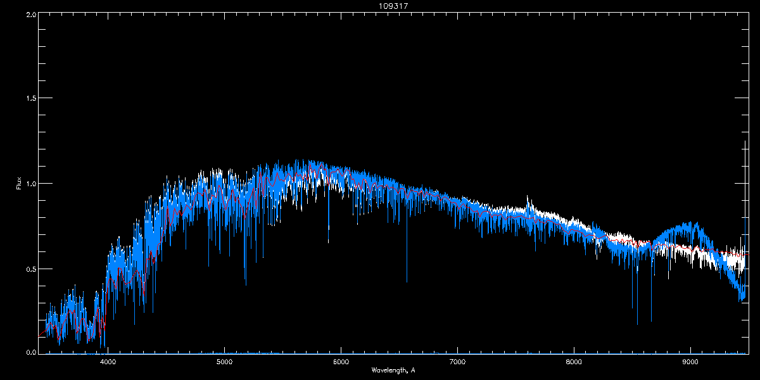The height and width of the screenshot is (380, 760).
Task: Select the 0.5 y-axis tick label
Action: coord(30,269)
